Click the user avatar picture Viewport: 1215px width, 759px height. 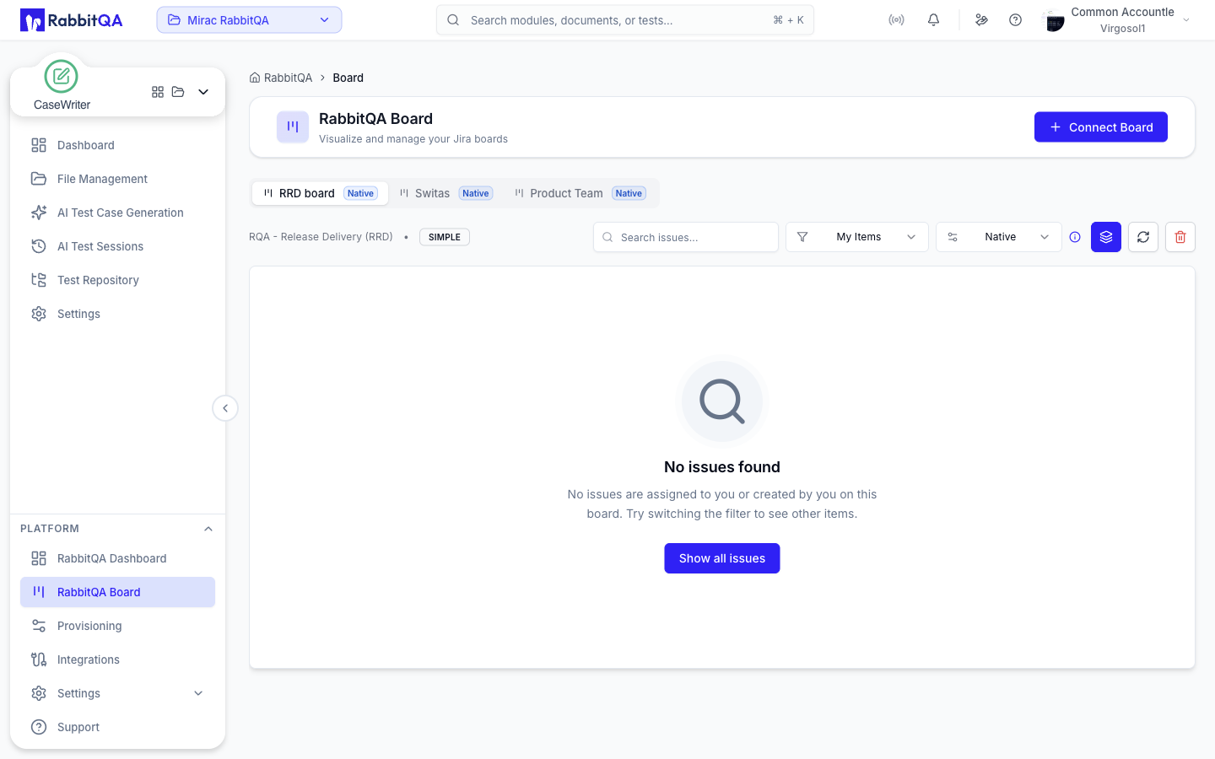pos(1054,20)
